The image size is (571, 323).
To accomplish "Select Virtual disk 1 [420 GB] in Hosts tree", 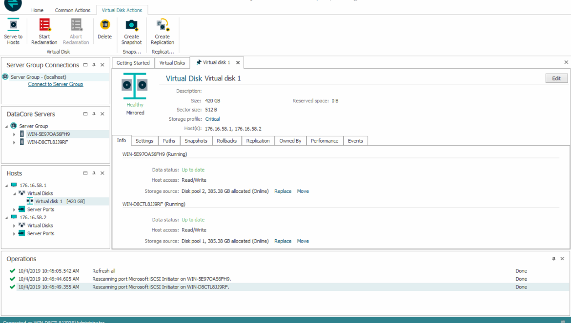I will point(60,201).
